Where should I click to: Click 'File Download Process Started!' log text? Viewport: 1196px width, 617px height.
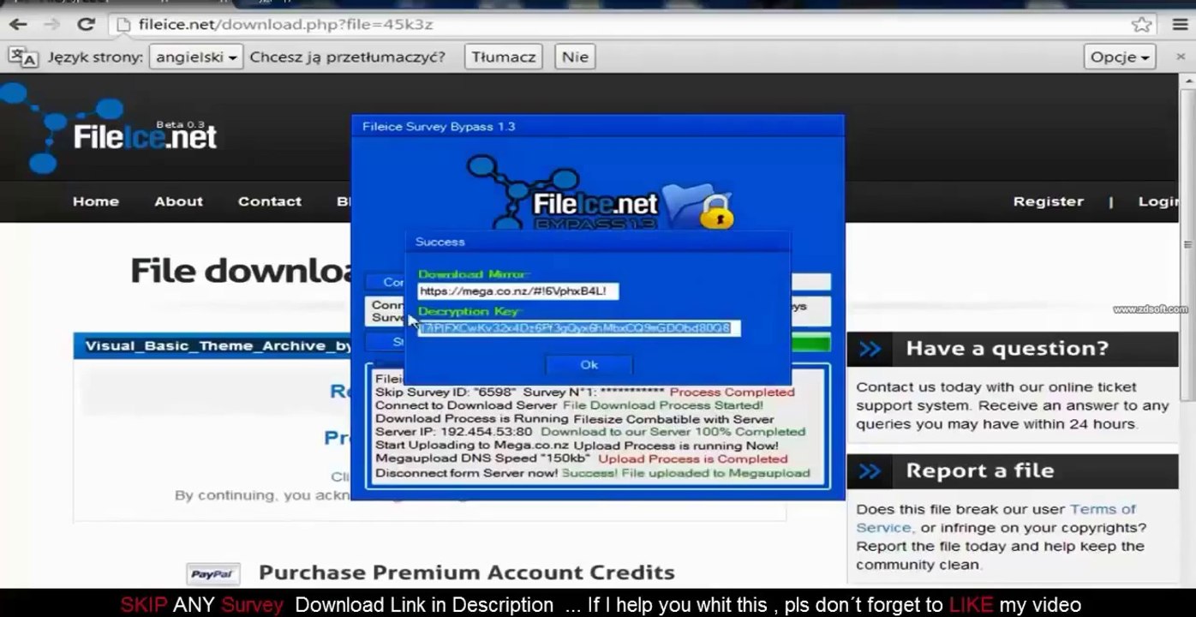[662, 405]
